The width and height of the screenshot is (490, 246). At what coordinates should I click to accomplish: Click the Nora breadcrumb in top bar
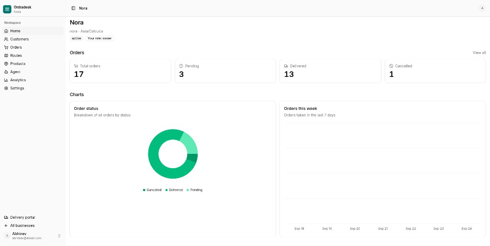[x=83, y=8]
